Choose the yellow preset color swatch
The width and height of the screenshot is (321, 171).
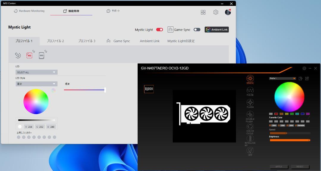(x=287, y=114)
